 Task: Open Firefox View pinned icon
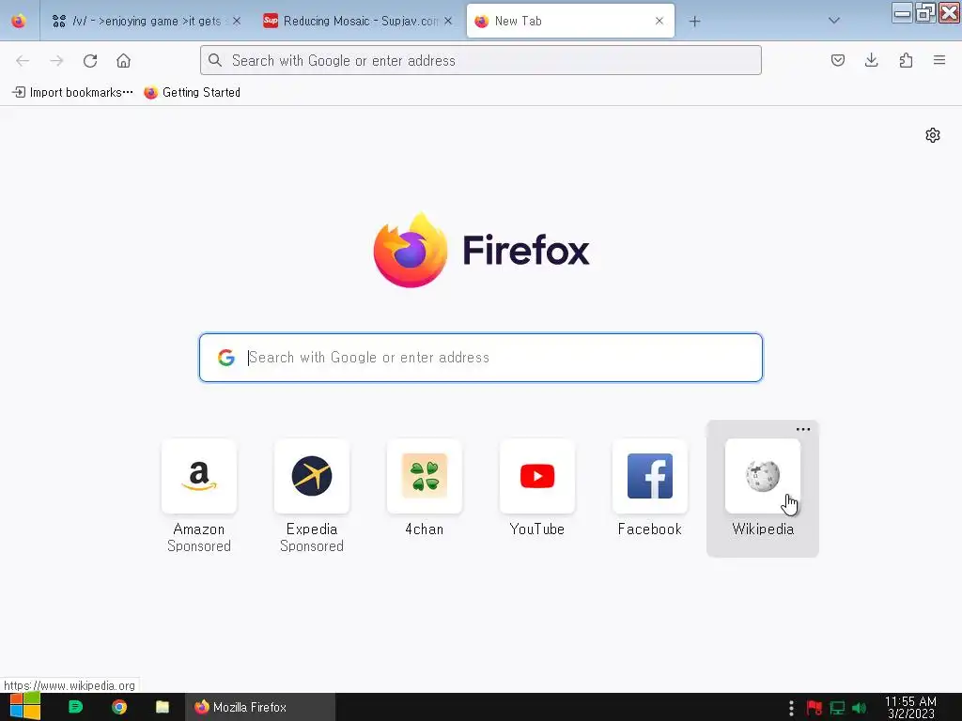[19, 22]
